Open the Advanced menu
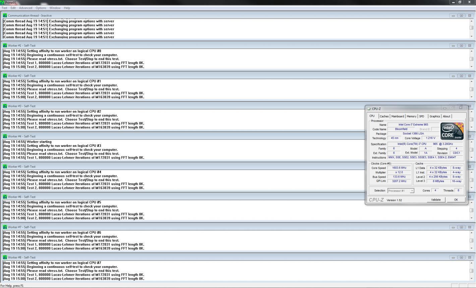 click(25, 8)
